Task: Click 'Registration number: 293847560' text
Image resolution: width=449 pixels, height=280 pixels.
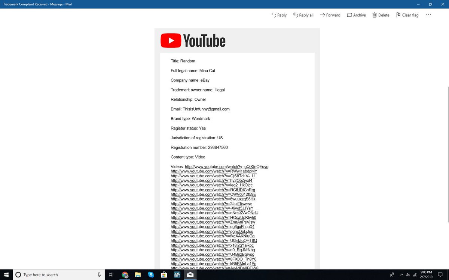Action: [x=199, y=147]
